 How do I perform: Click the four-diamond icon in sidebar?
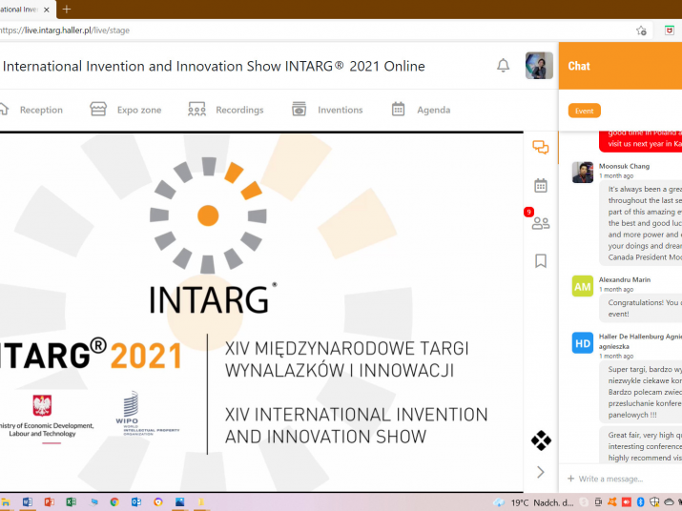click(x=541, y=440)
